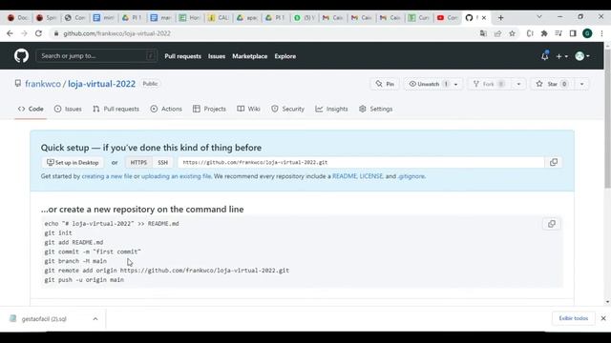This screenshot has width=611, height=343.
Task: Click the repository clone URL field
Action: 361,163
